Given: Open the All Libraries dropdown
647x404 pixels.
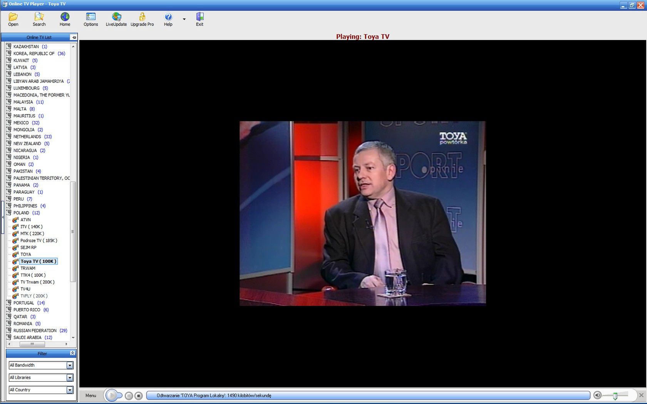Looking at the screenshot, I should [x=70, y=377].
